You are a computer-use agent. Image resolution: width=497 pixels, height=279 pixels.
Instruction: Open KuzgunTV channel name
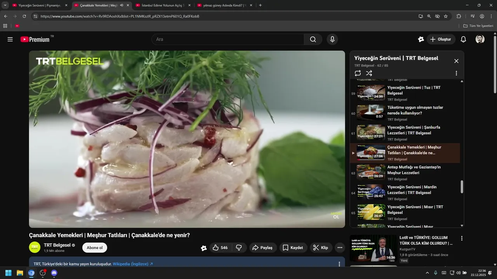(407, 249)
